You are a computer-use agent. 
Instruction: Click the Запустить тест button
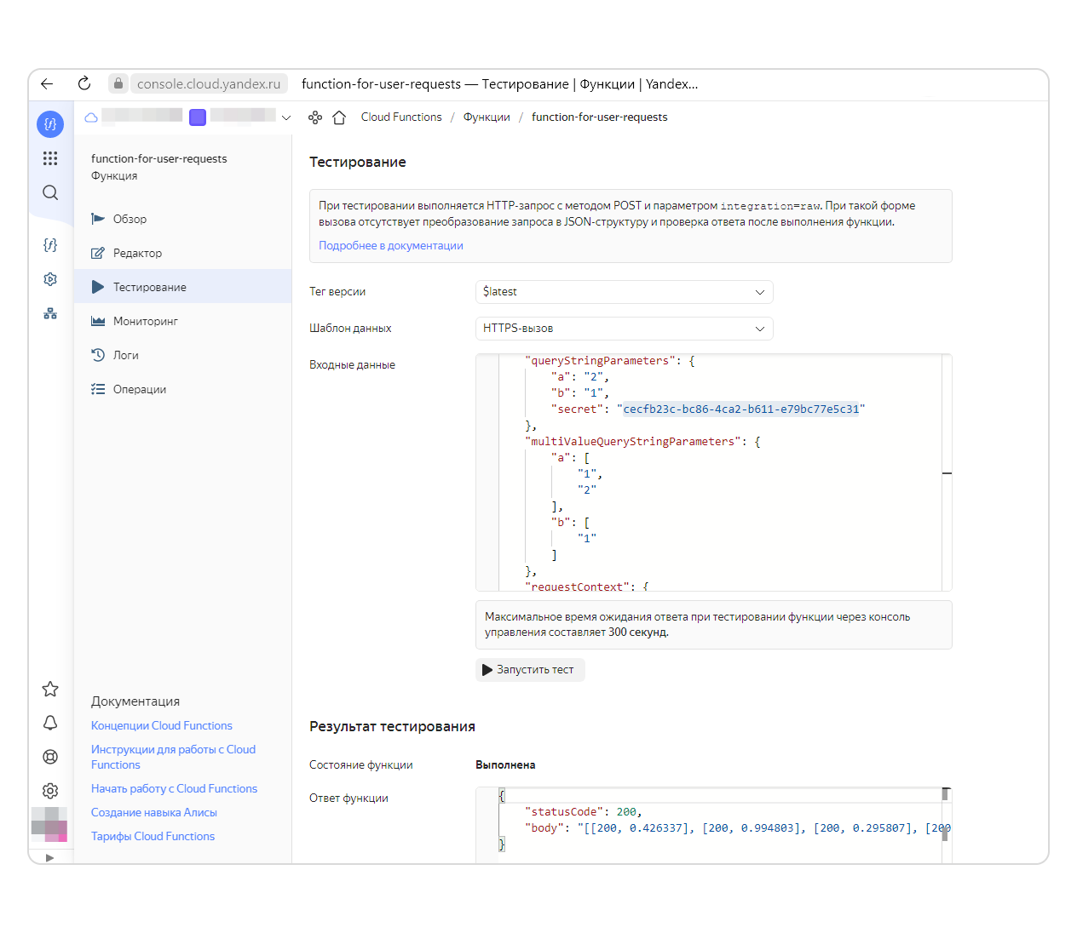(530, 670)
